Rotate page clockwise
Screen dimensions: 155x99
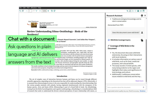[55, 11]
